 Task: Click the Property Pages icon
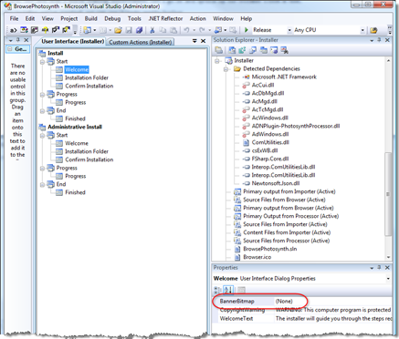pyautogui.click(x=242, y=290)
